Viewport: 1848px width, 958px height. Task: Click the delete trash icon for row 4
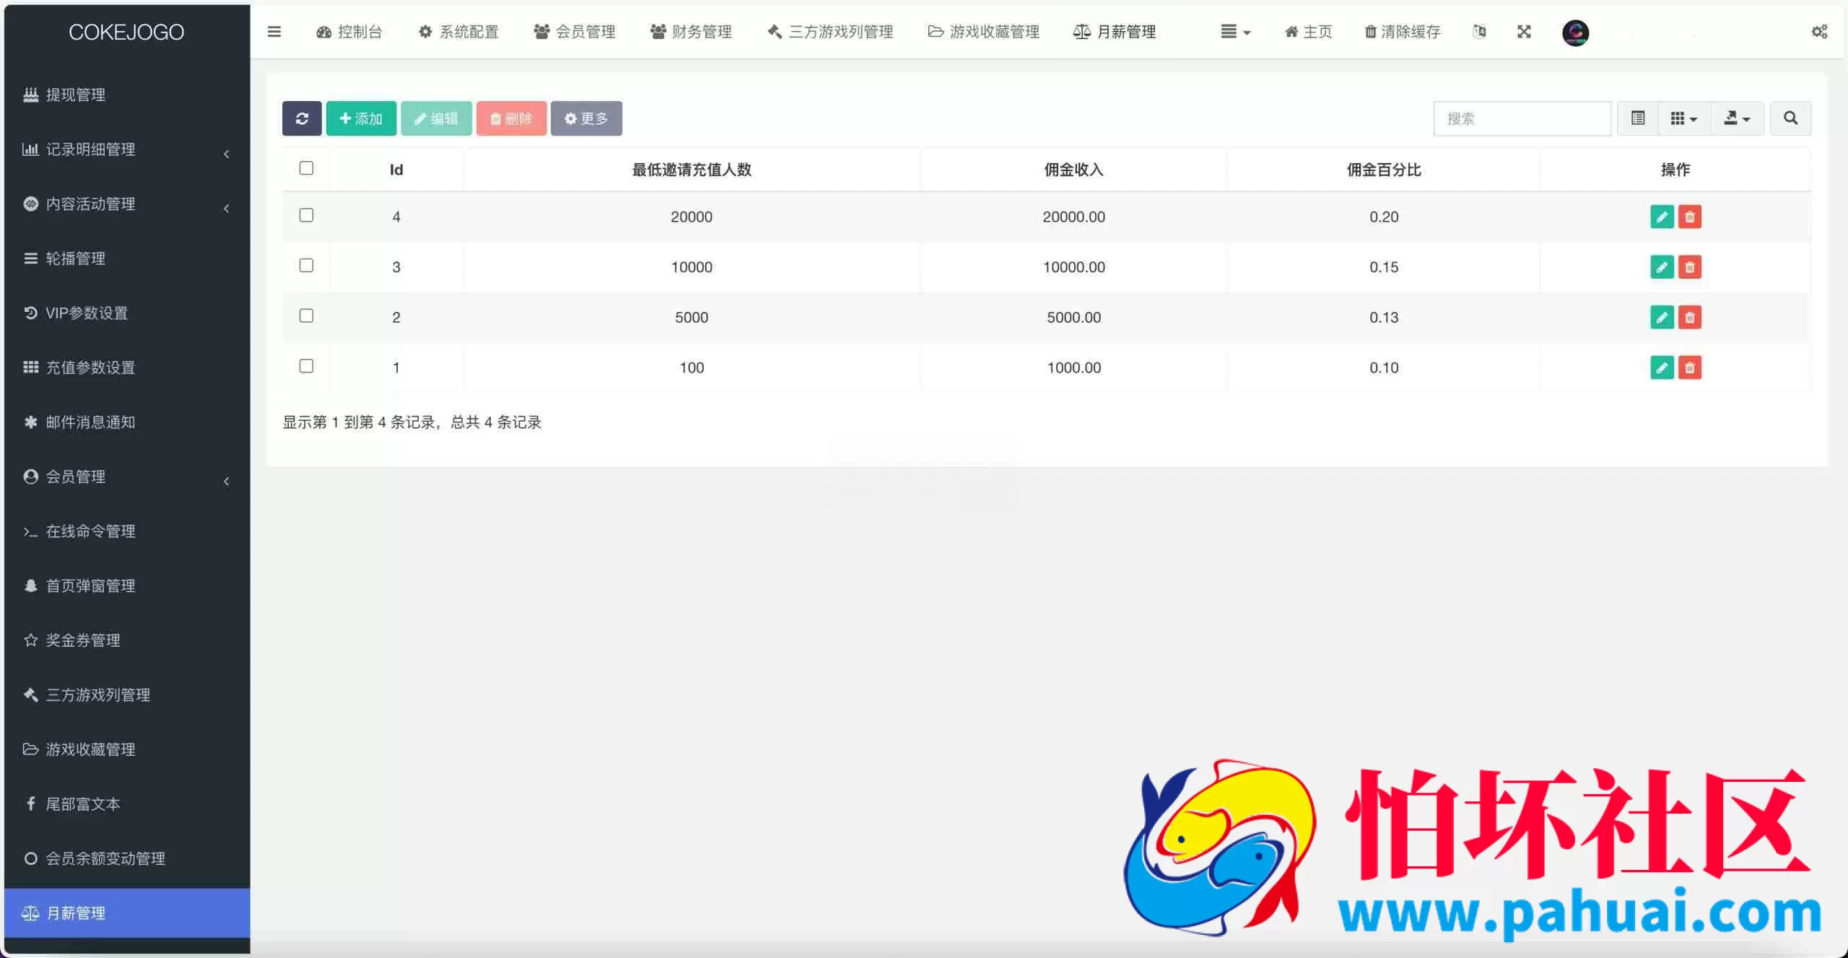click(1689, 217)
